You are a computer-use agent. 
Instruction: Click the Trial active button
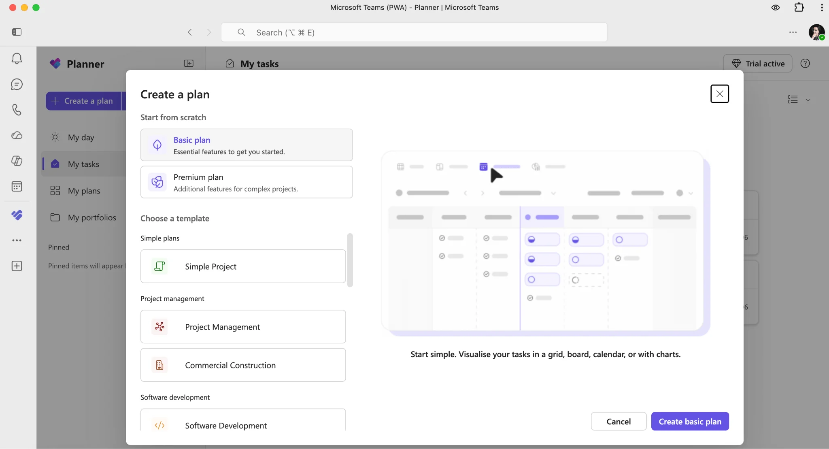coord(757,63)
